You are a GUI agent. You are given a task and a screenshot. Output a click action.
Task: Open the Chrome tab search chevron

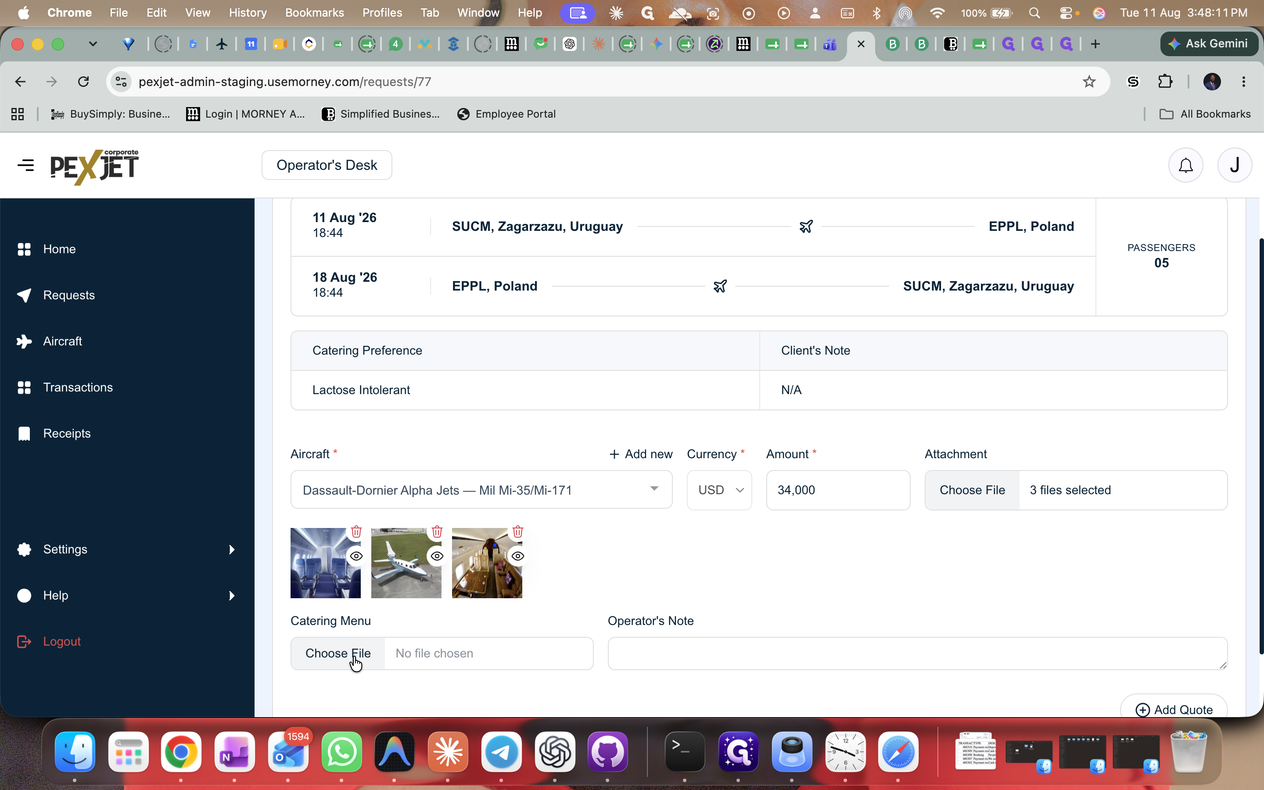point(93,44)
